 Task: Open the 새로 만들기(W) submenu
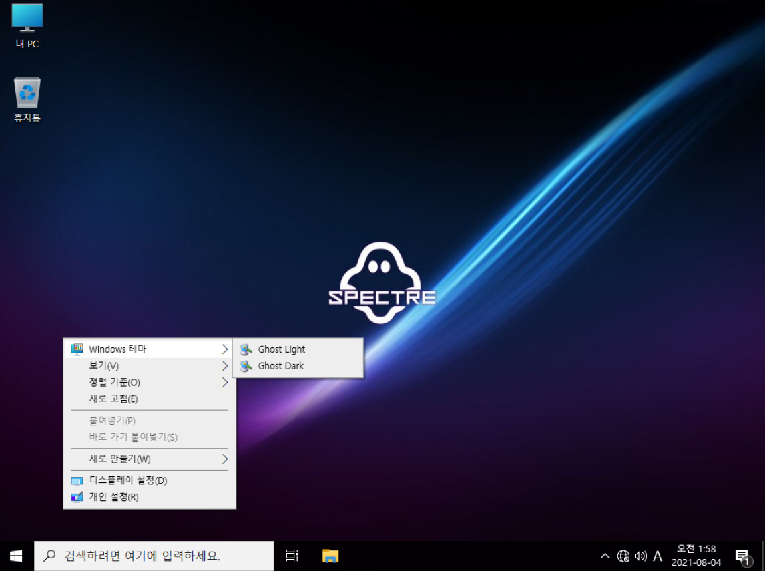(x=149, y=459)
